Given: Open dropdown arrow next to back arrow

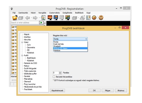Looking at the screenshot, I should point(31,18).
